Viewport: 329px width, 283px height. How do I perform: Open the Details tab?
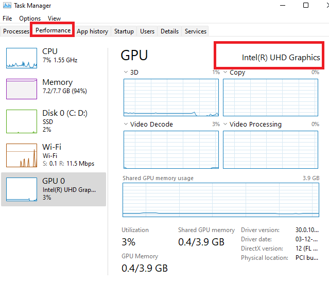coord(169,31)
